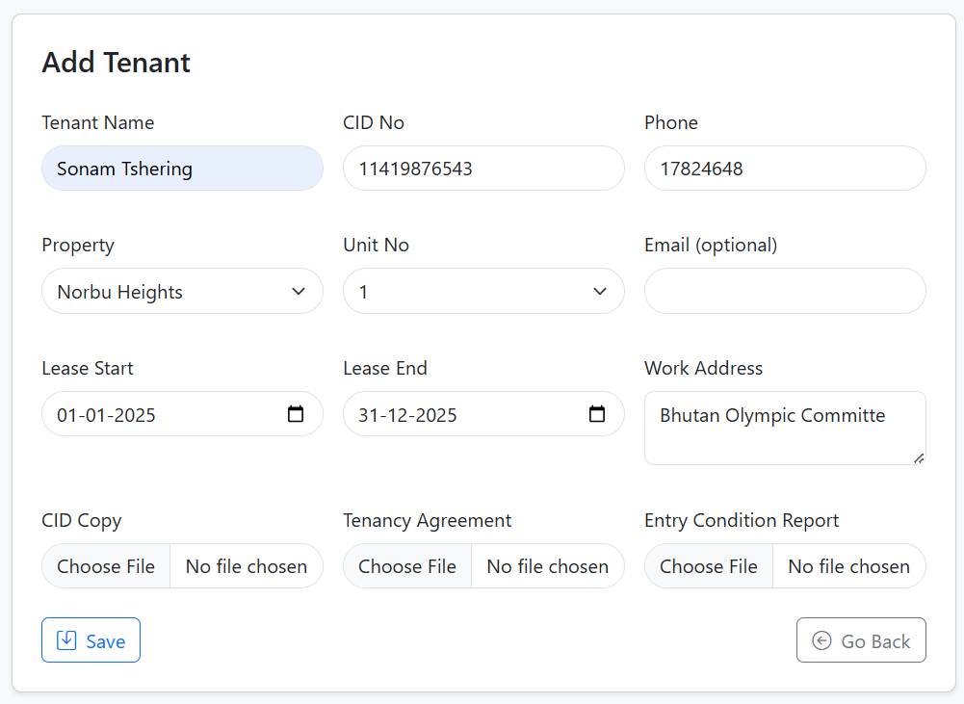This screenshot has height=704, width=964.
Task: Click into the Work Address text area
Action: pyautogui.click(x=785, y=429)
